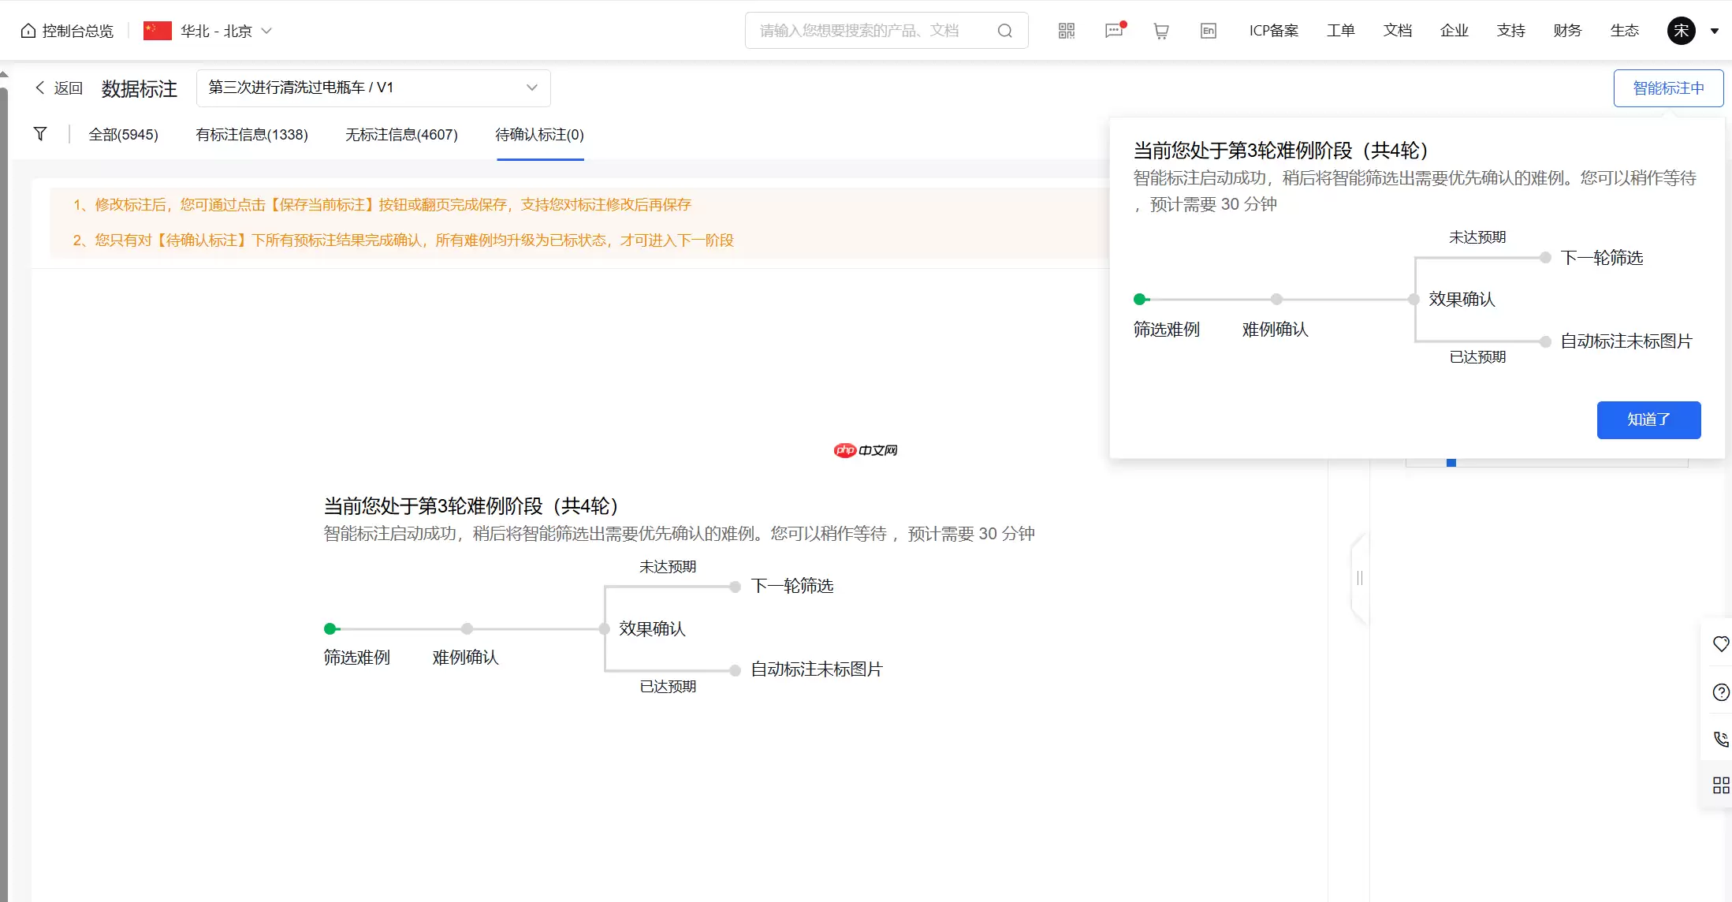Switch language via the En icon
Viewport: 1732px width, 902px height.
[1208, 30]
